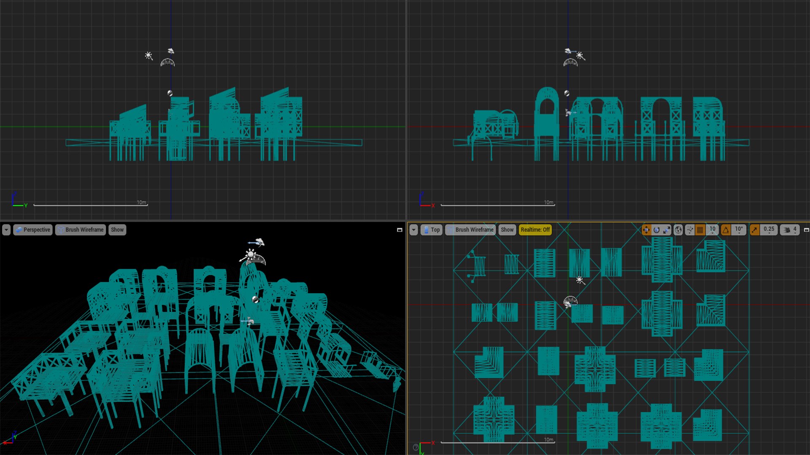Toggle grid snapping on or off
Viewport: 810px width, 455px height.
tap(700, 230)
